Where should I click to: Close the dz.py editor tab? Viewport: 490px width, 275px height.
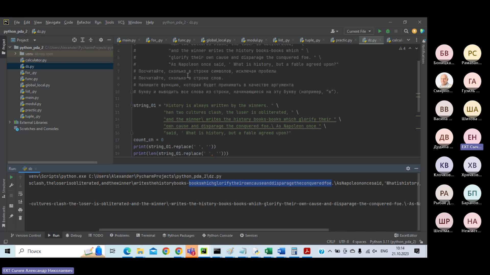tap(380, 40)
